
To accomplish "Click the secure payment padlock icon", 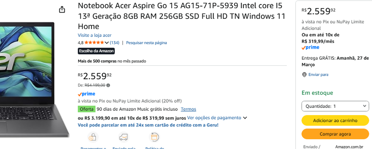I will (x=93, y=137).
